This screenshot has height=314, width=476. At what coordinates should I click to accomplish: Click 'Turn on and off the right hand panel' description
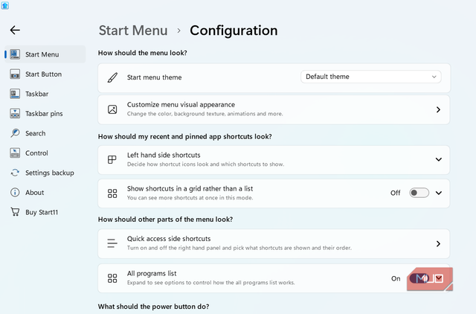pos(239,248)
